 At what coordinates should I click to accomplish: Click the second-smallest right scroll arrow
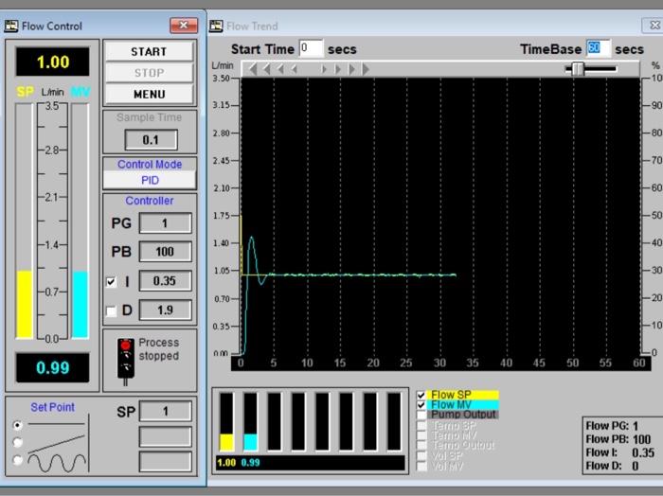point(338,69)
